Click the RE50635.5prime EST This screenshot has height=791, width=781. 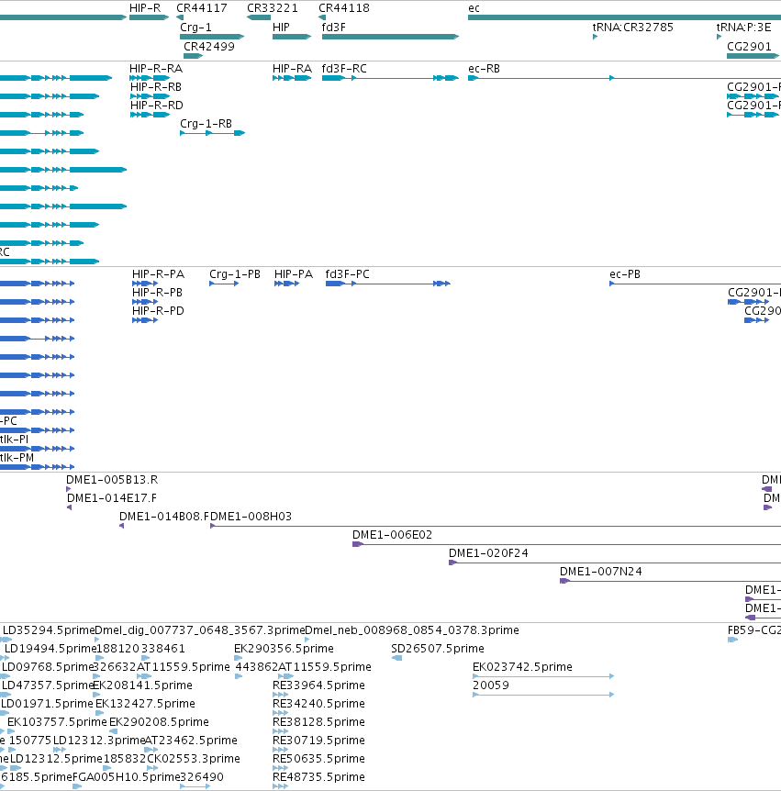[281, 768]
